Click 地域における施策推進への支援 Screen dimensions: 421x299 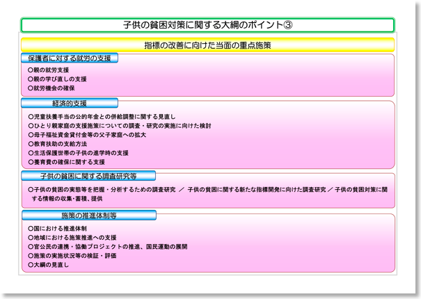[72, 238]
